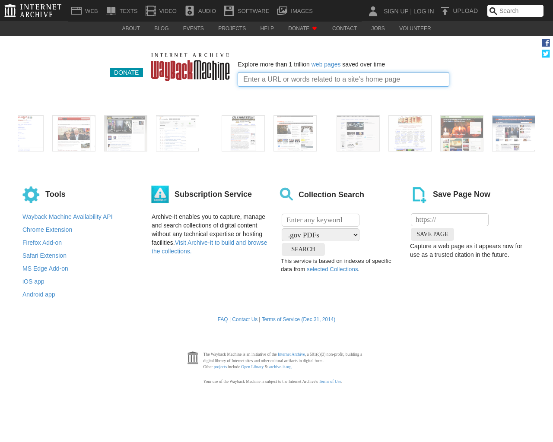
Task: Click the Internet Archive logo icon
Action: 10,11
